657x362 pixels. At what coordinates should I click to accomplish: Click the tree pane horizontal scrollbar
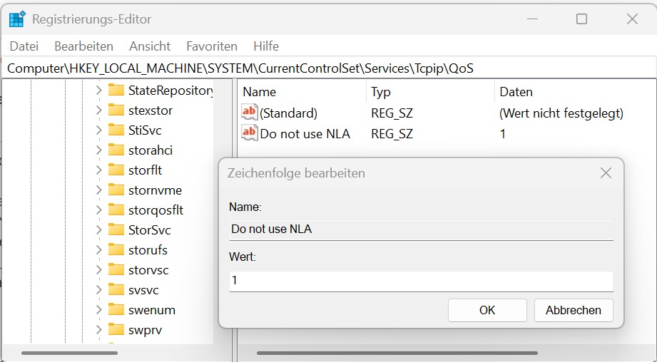tap(70, 353)
